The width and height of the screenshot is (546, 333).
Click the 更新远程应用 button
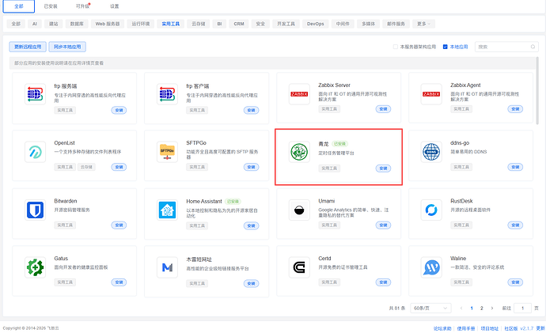[29, 47]
